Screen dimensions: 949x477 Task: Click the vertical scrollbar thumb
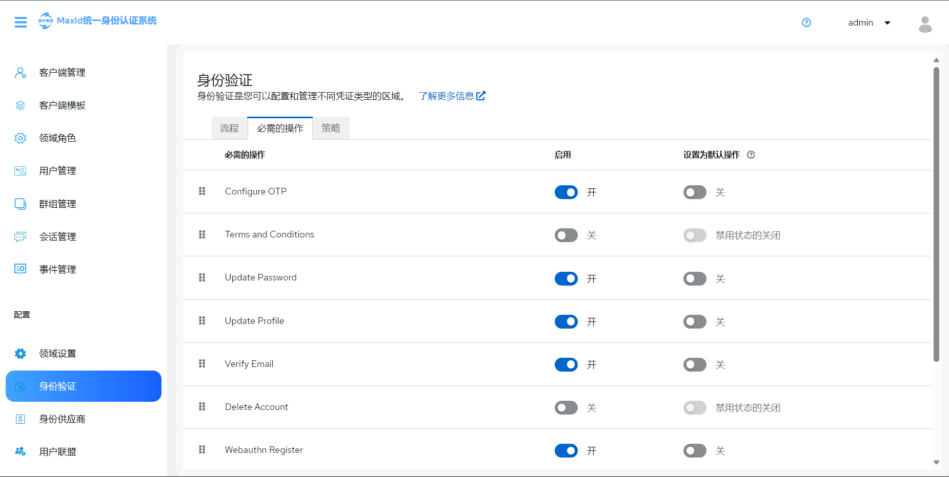click(x=936, y=214)
